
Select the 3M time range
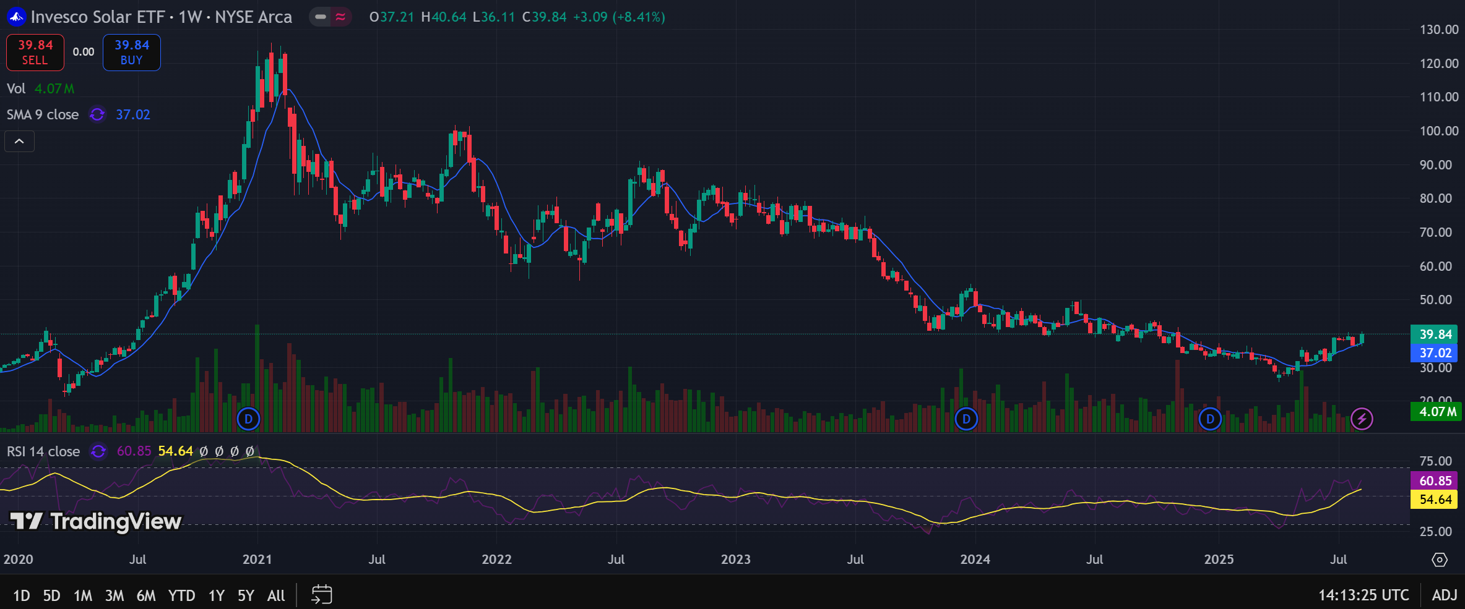coord(115,595)
